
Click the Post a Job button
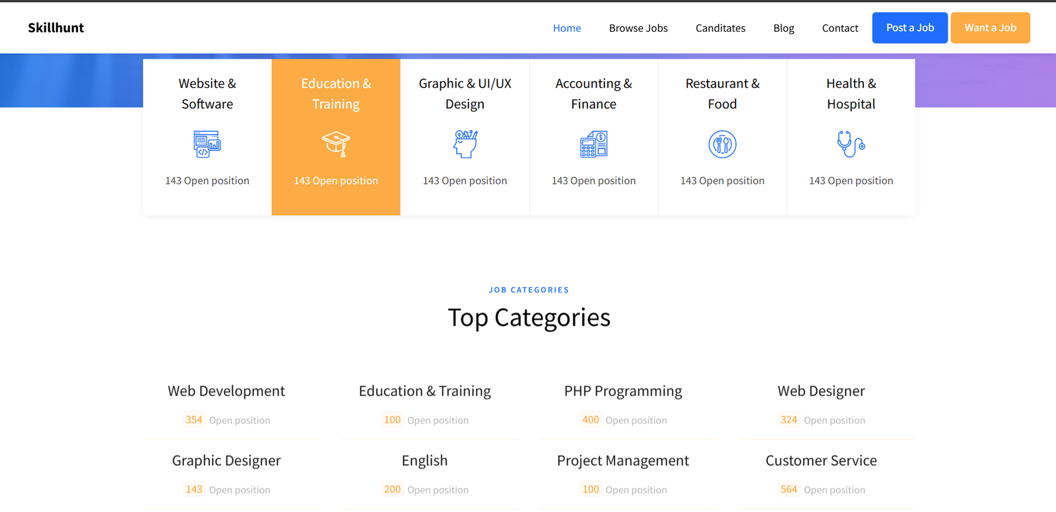(x=910, y=28)
